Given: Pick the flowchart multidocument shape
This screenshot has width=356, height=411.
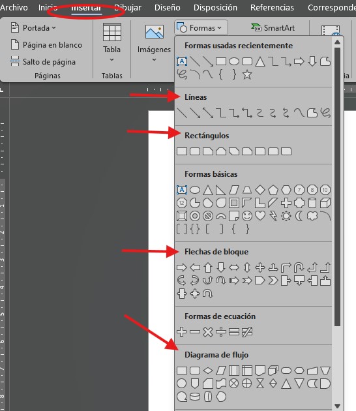Looking at the screenshot, I should (x=273, y=371).
